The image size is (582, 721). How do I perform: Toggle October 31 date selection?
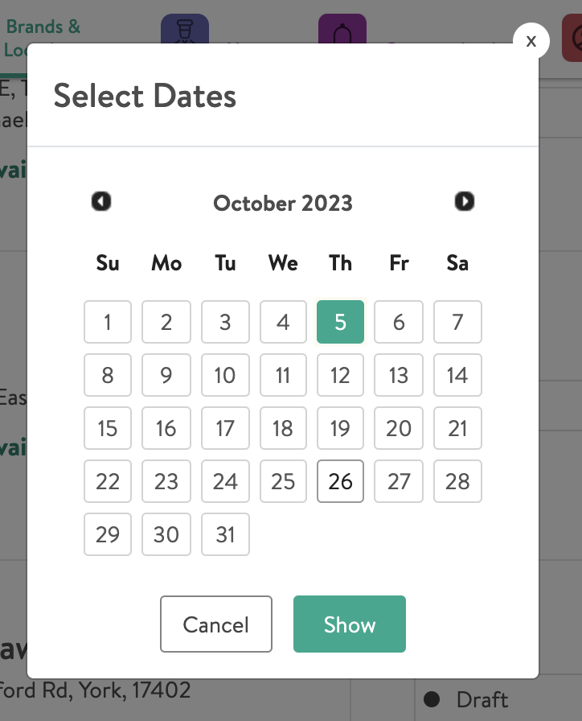pyautogui.click(x=225, y=534)
